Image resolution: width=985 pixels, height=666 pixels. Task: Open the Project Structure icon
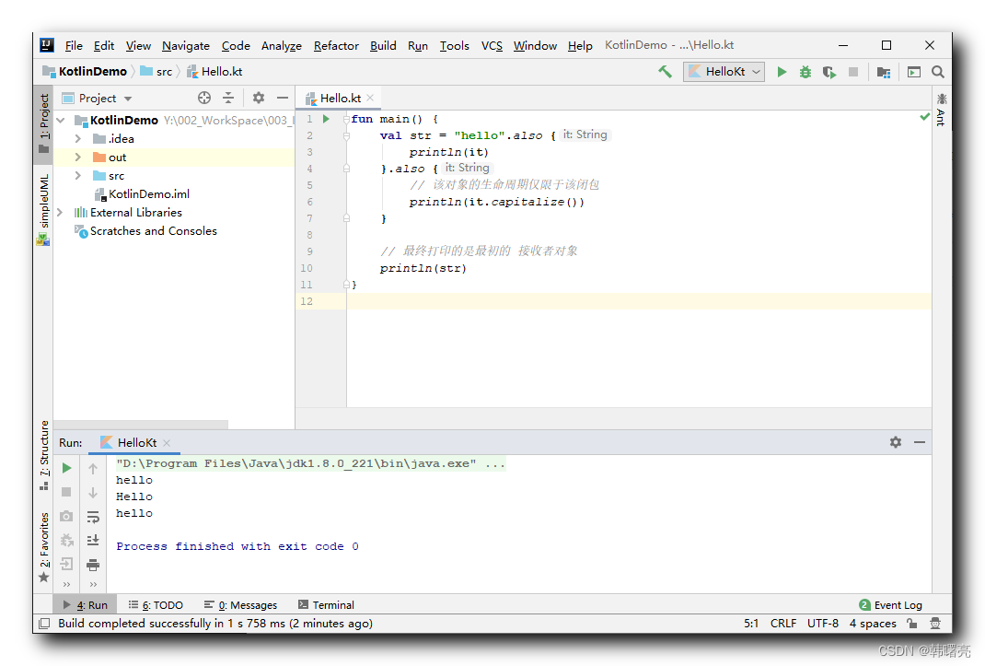[883, 72]
